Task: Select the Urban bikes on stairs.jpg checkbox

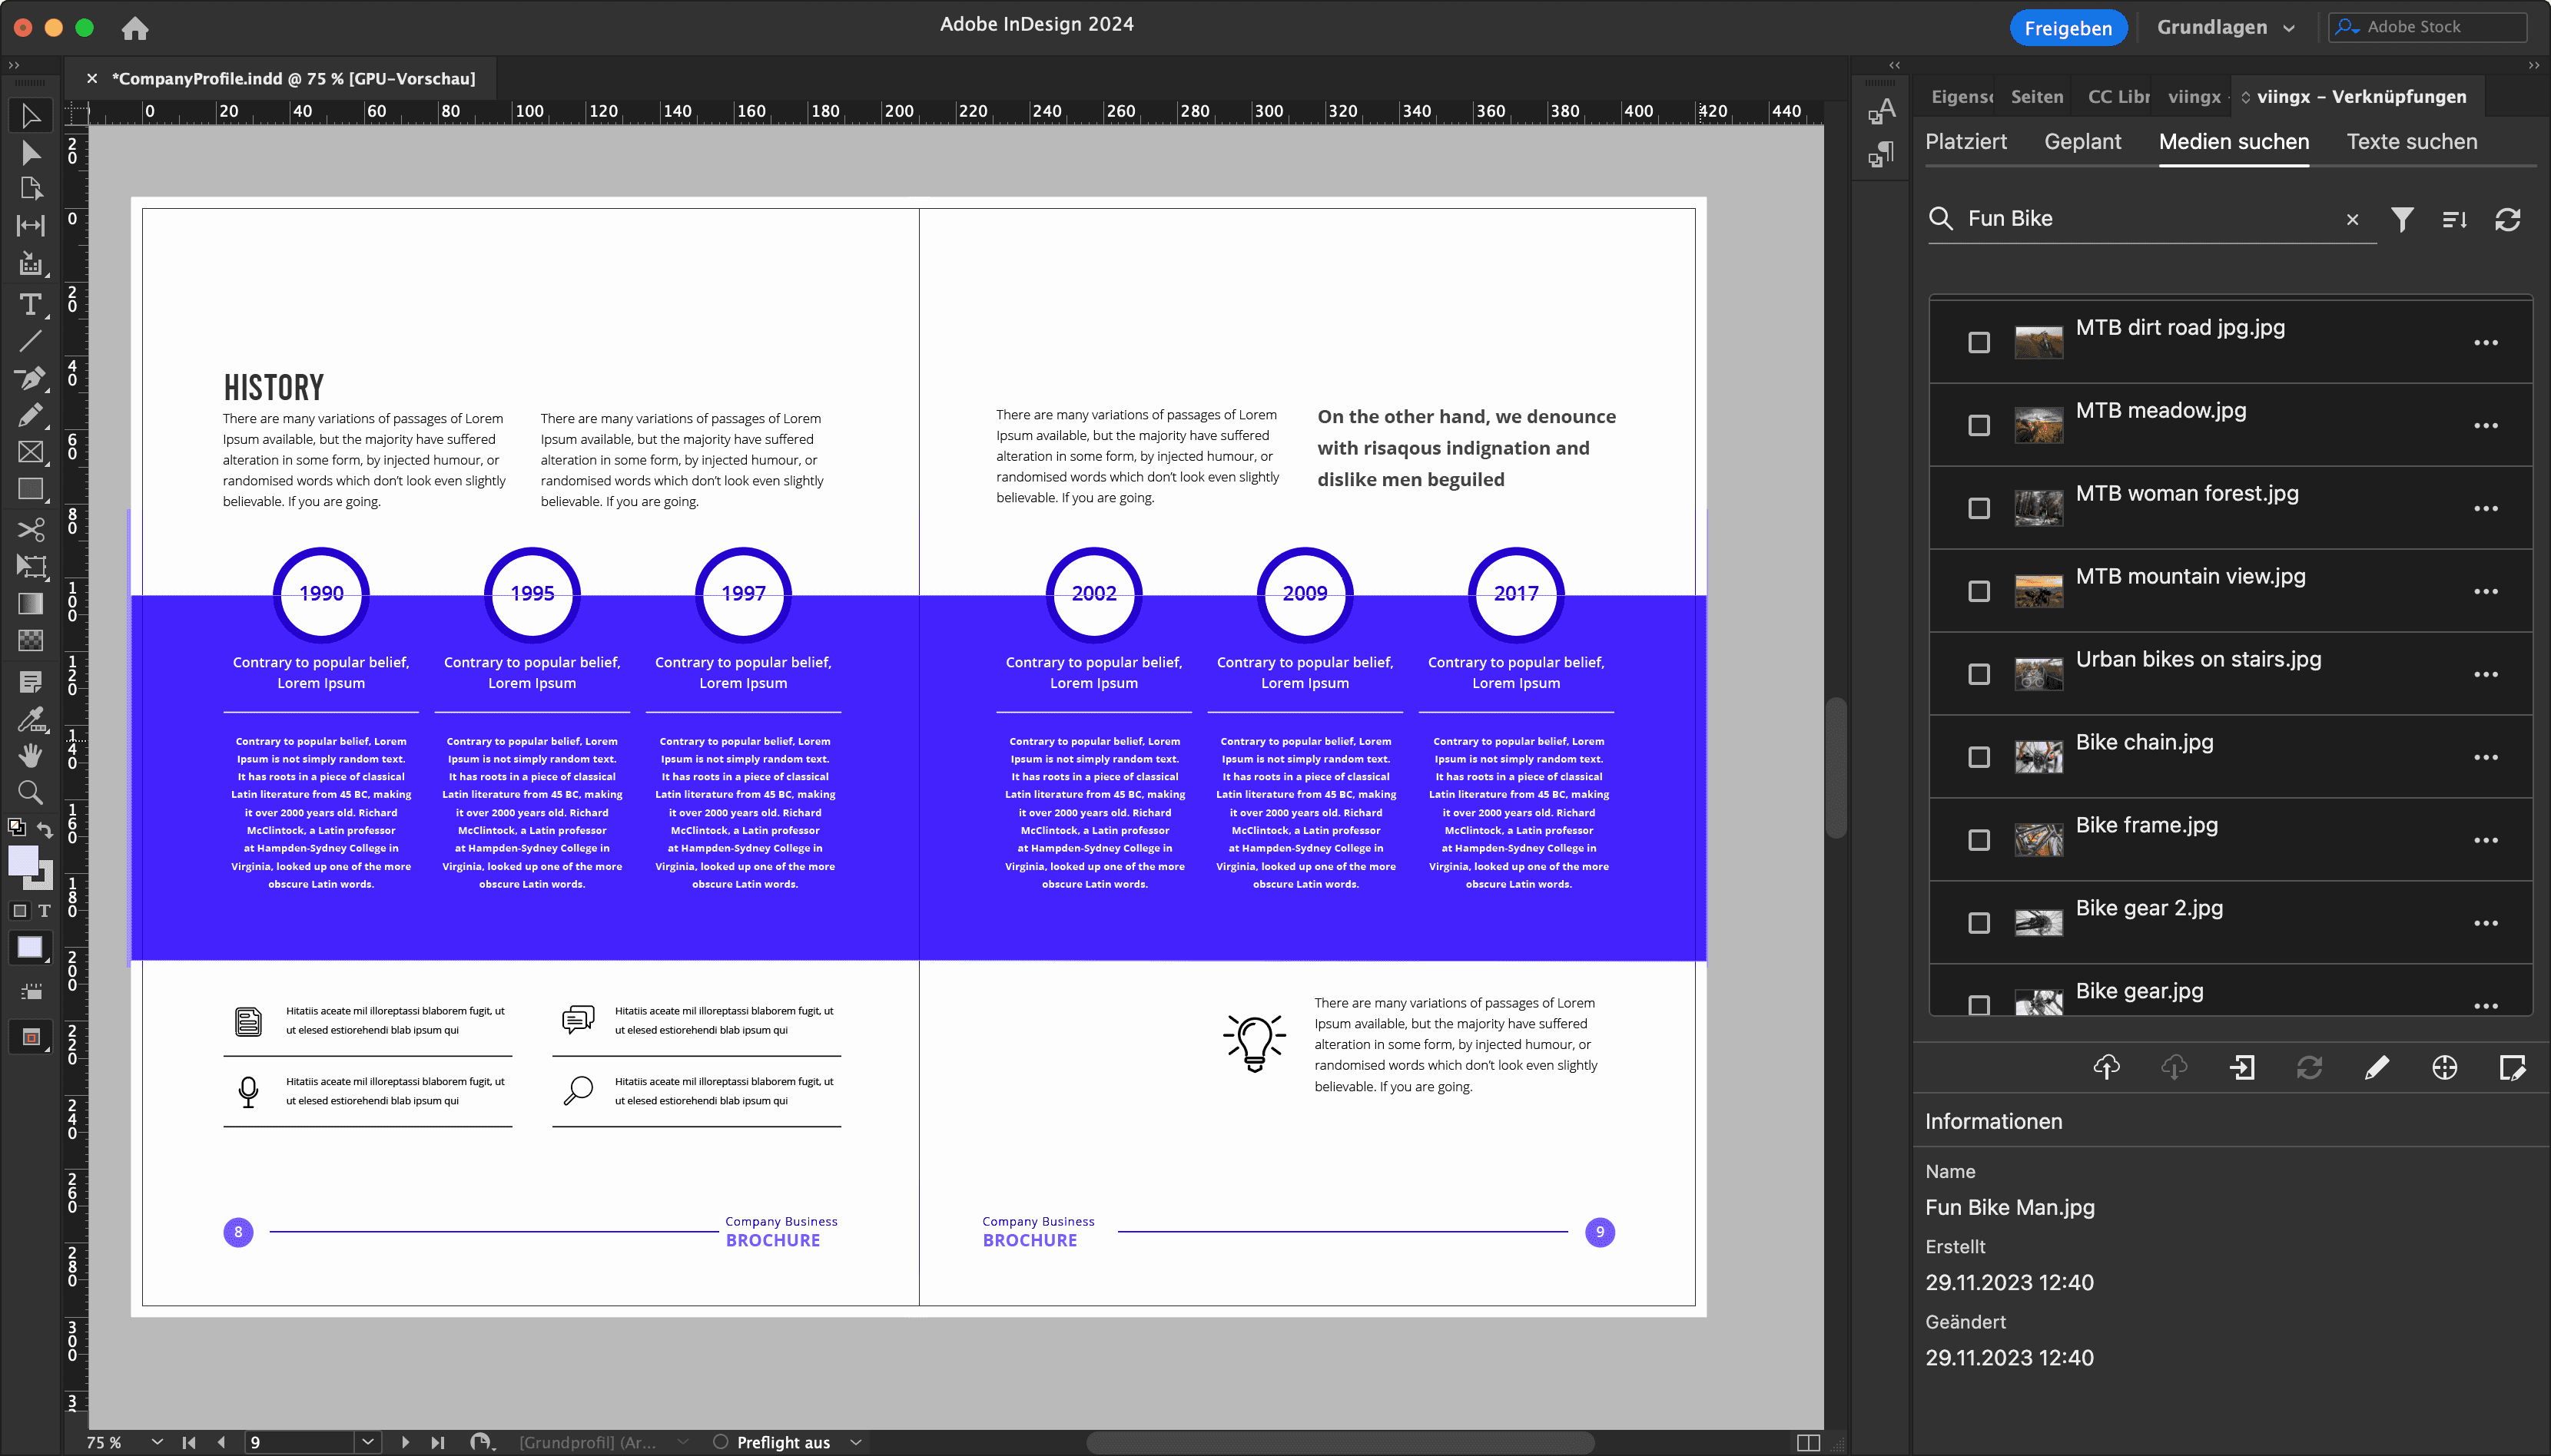Action: [x=1979, y=674]
